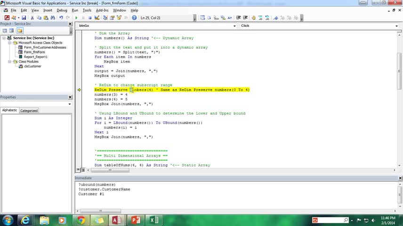Select the clsCustomer class module
Viewport: 403px width, 226px height.
(x=32, y=66)
